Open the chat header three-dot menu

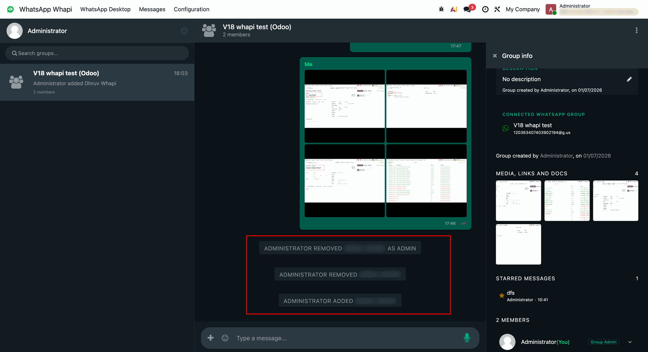click(x=637, y=30)
